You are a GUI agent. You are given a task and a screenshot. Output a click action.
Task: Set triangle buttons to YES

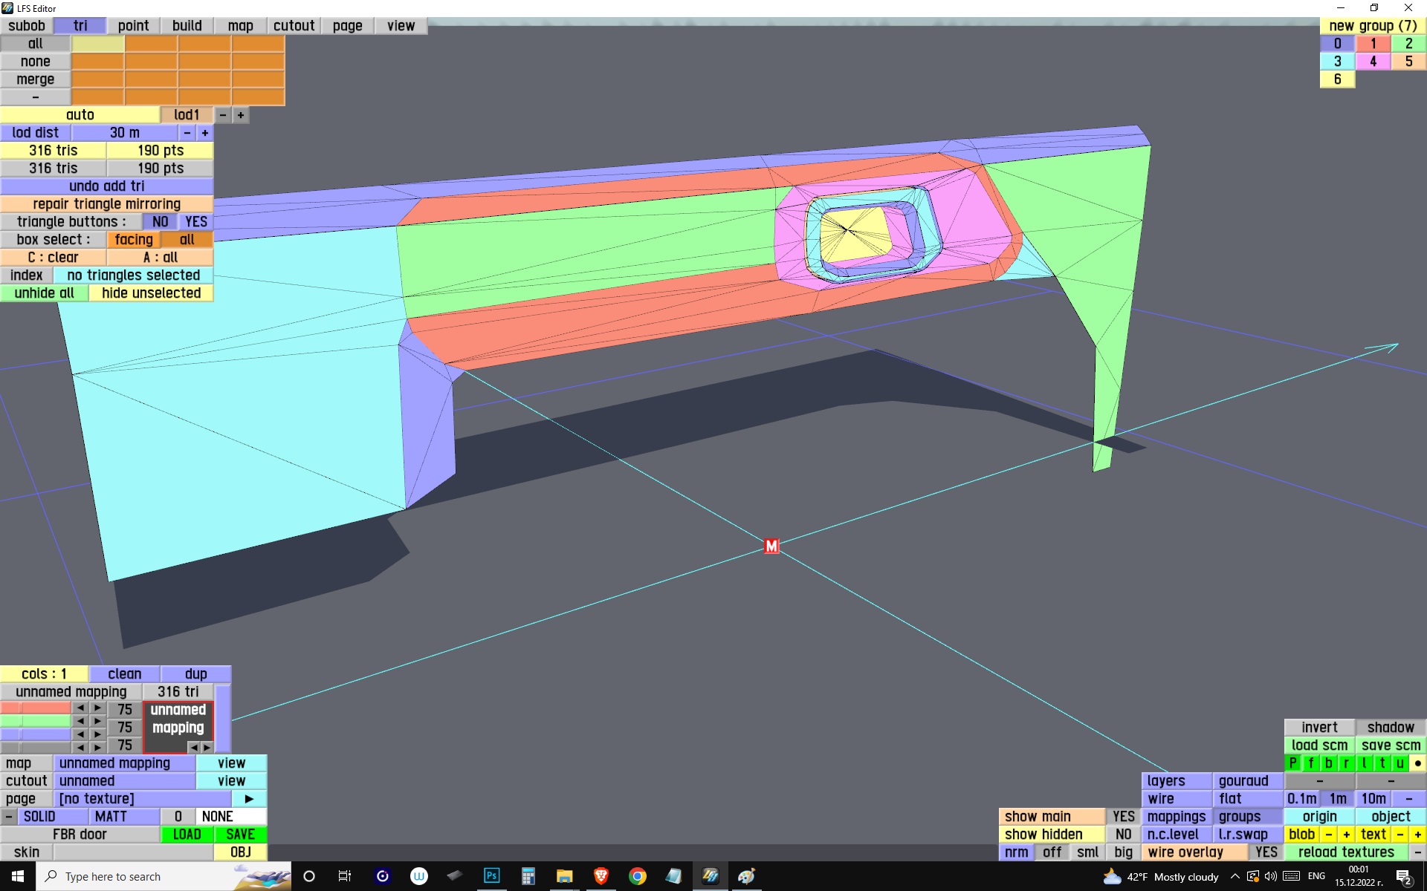(x=195, y=222)
